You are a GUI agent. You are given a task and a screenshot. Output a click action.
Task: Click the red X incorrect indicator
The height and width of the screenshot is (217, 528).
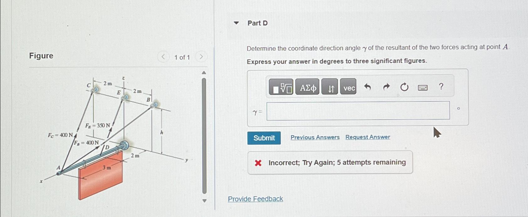pos(258,163)
